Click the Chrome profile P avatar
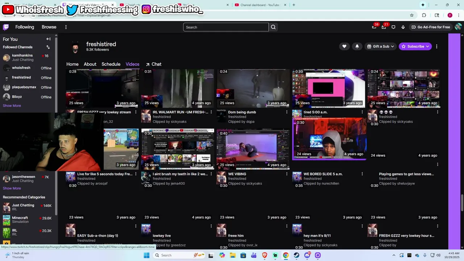This screenshot has height=261, width=464. [450, 15]
